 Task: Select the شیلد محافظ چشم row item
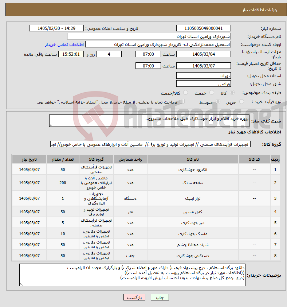point(193,245)
